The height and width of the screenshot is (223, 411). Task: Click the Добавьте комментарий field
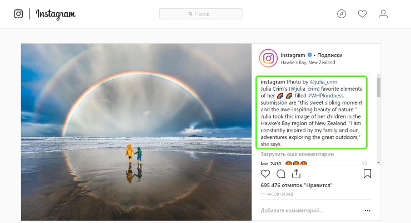292,210
